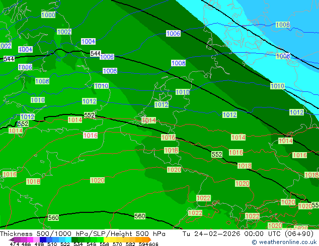Click the legend value 570
Viewport: 319px width, 246px height.
click(x=117, y=244)
